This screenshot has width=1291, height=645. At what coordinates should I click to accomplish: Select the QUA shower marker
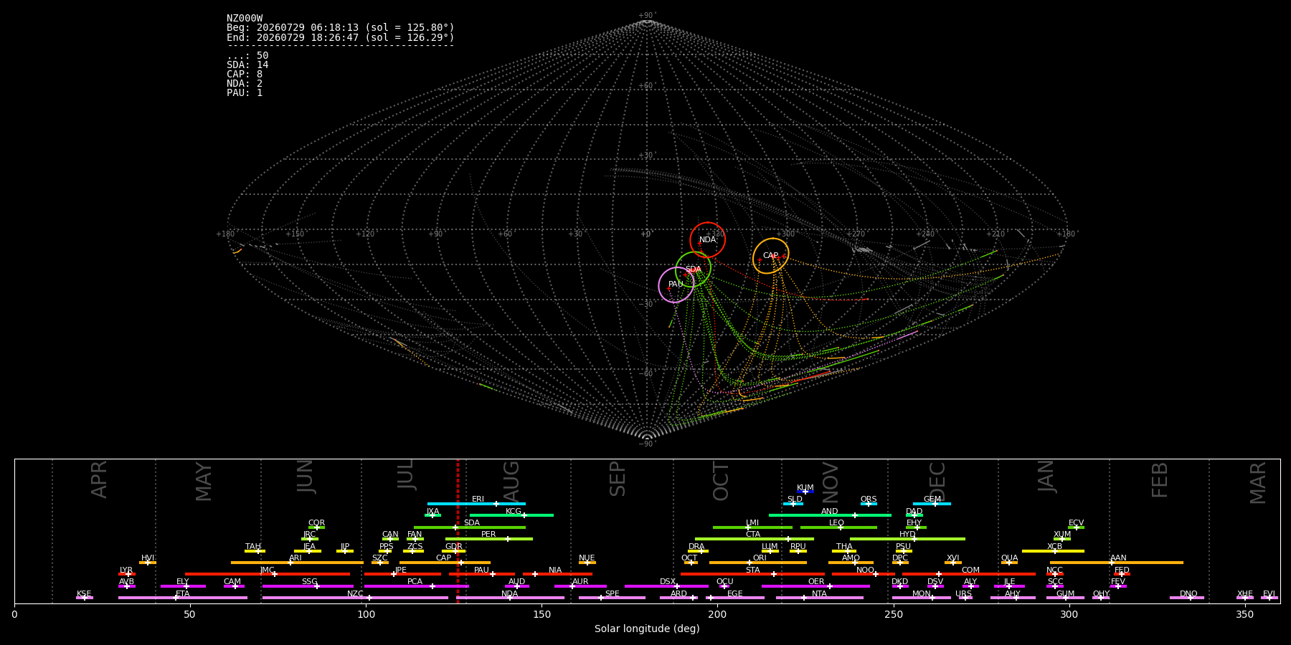[1009, 563]
